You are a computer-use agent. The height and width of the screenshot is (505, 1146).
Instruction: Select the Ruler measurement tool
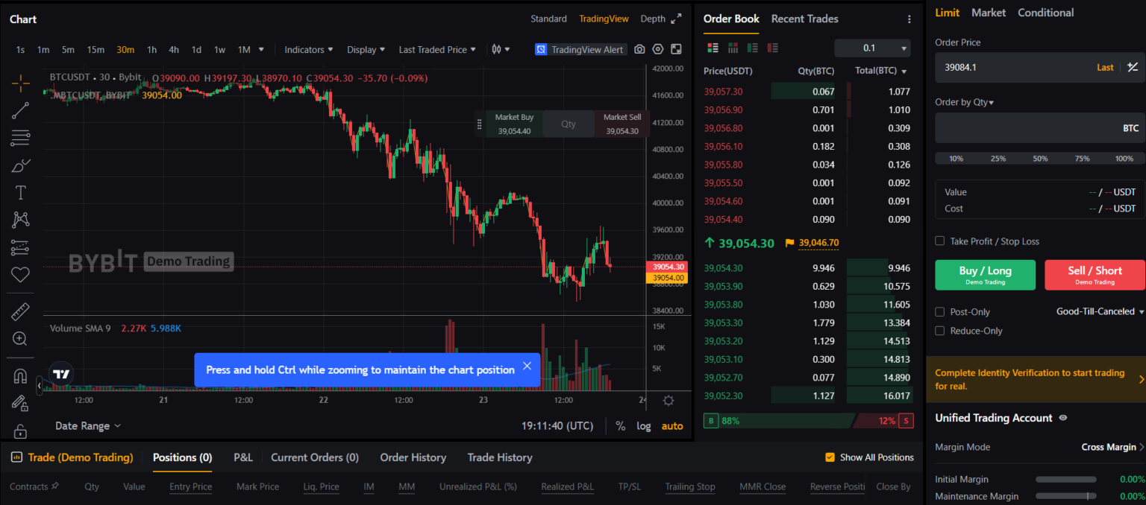point(20,311)
